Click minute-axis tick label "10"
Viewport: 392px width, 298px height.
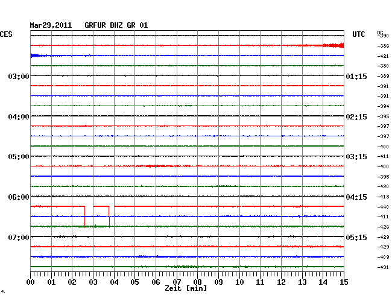(x=239, y=282)
